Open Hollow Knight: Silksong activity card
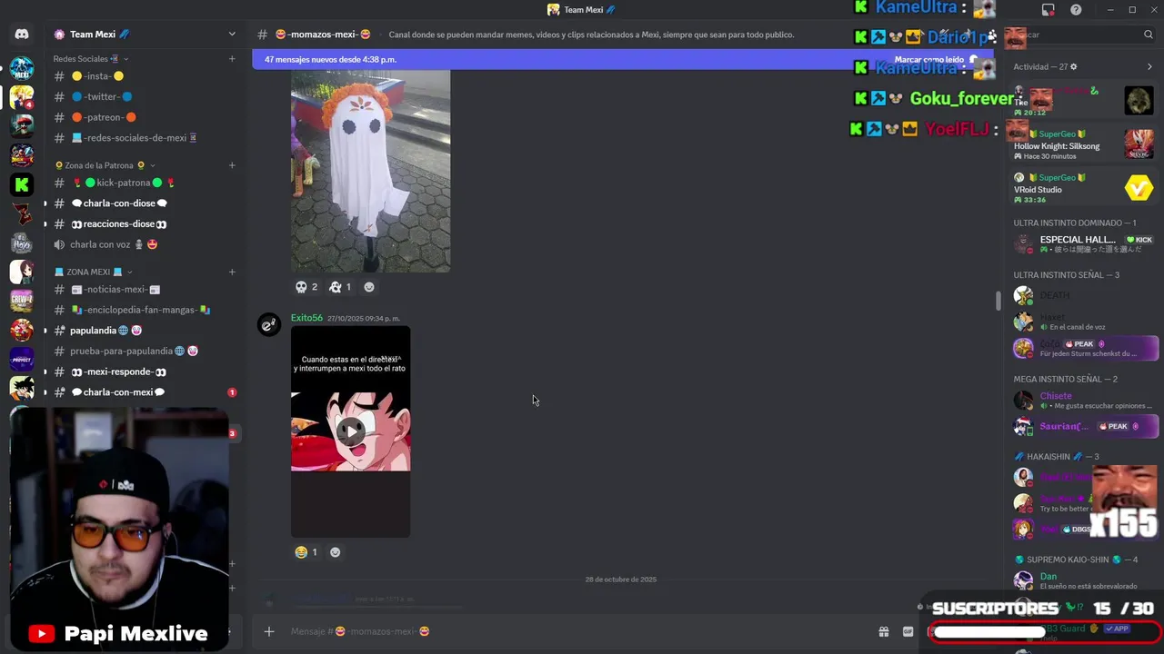The image size is (1164, 654). tap(1084, 144)
